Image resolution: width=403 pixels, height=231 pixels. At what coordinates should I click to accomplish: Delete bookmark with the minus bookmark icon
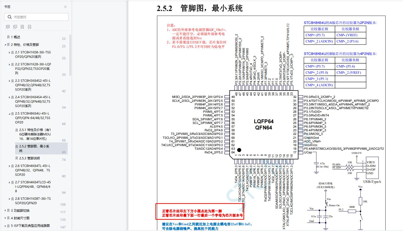click(x=29, y=27)
